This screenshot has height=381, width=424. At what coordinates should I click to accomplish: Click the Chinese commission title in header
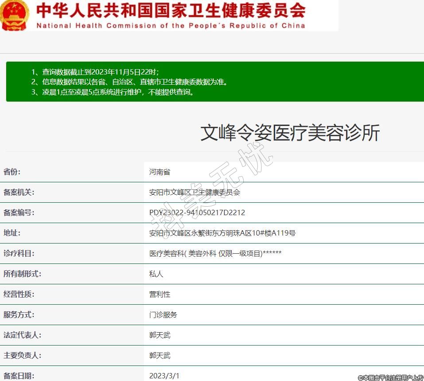pyautogui.click(x=171, y=11)
